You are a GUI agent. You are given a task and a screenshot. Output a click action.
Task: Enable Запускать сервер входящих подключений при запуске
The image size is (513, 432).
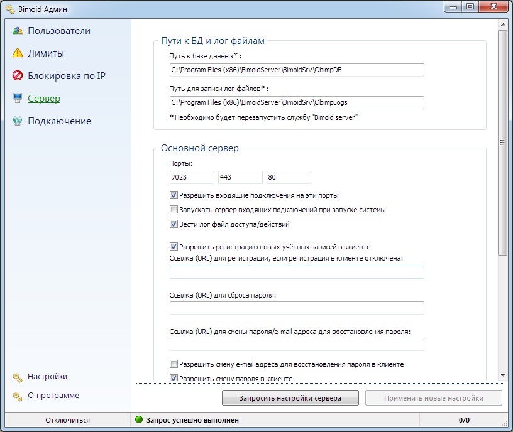174,210
